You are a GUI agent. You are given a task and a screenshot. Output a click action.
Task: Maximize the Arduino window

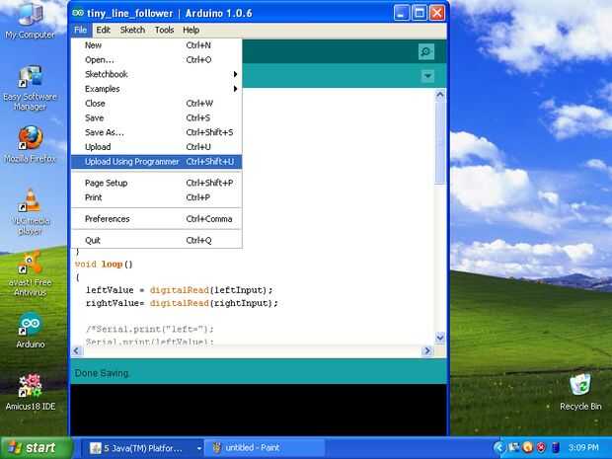coord(420,13)
